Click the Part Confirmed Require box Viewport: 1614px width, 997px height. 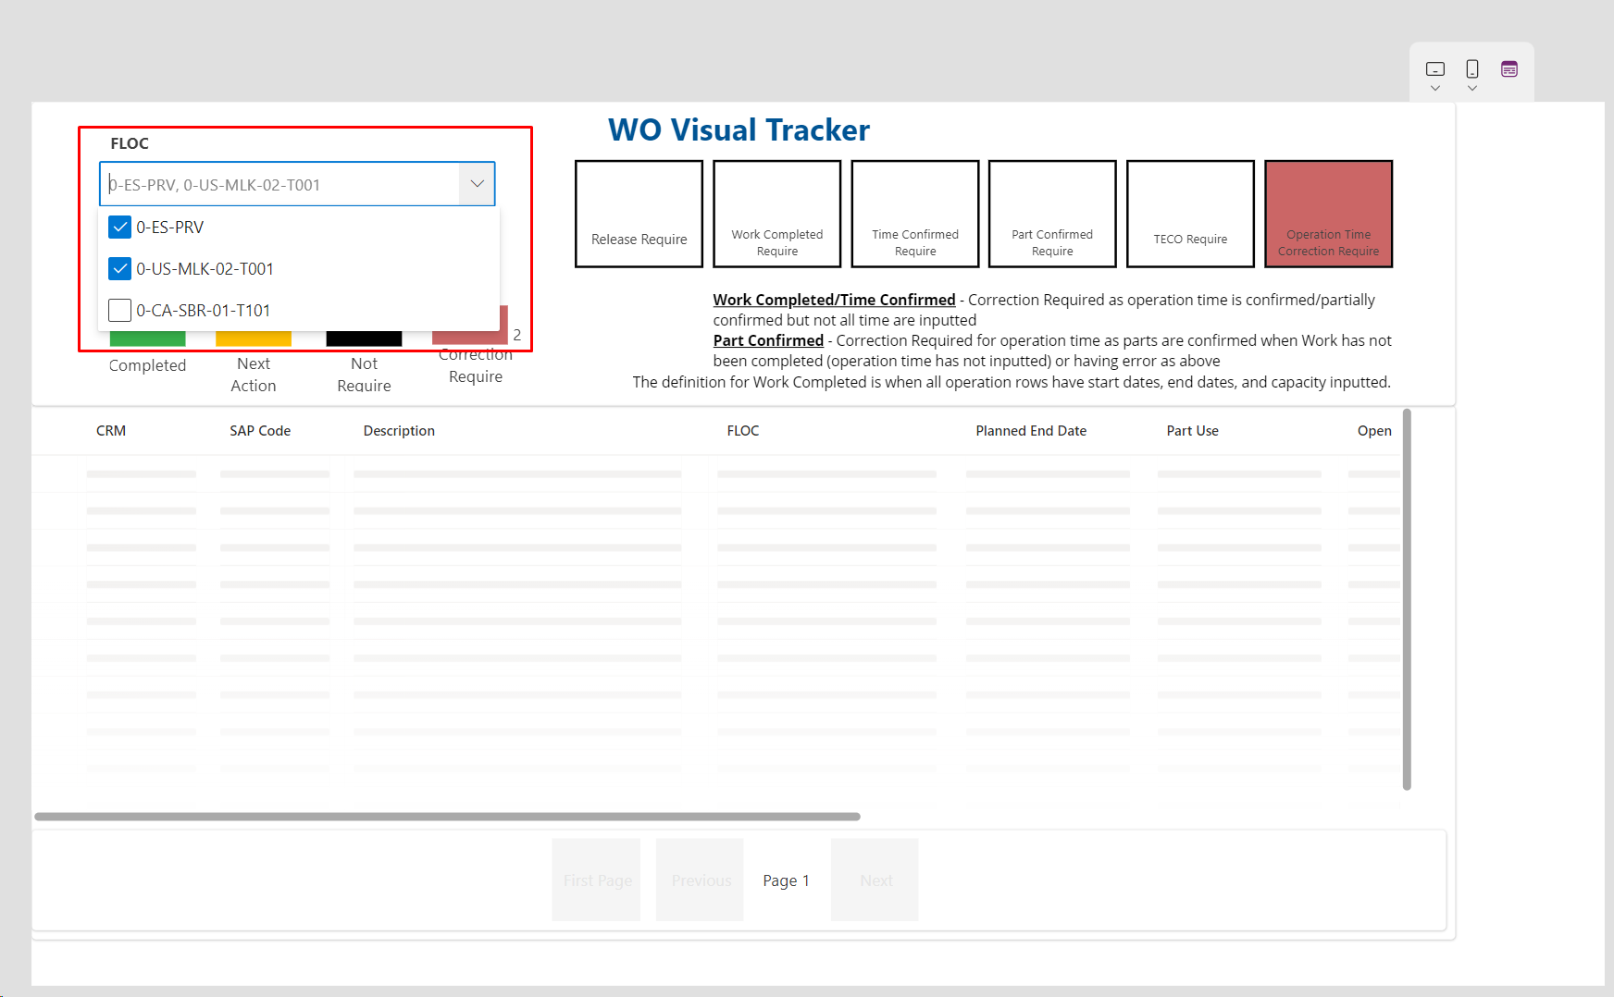point(1052,214)
